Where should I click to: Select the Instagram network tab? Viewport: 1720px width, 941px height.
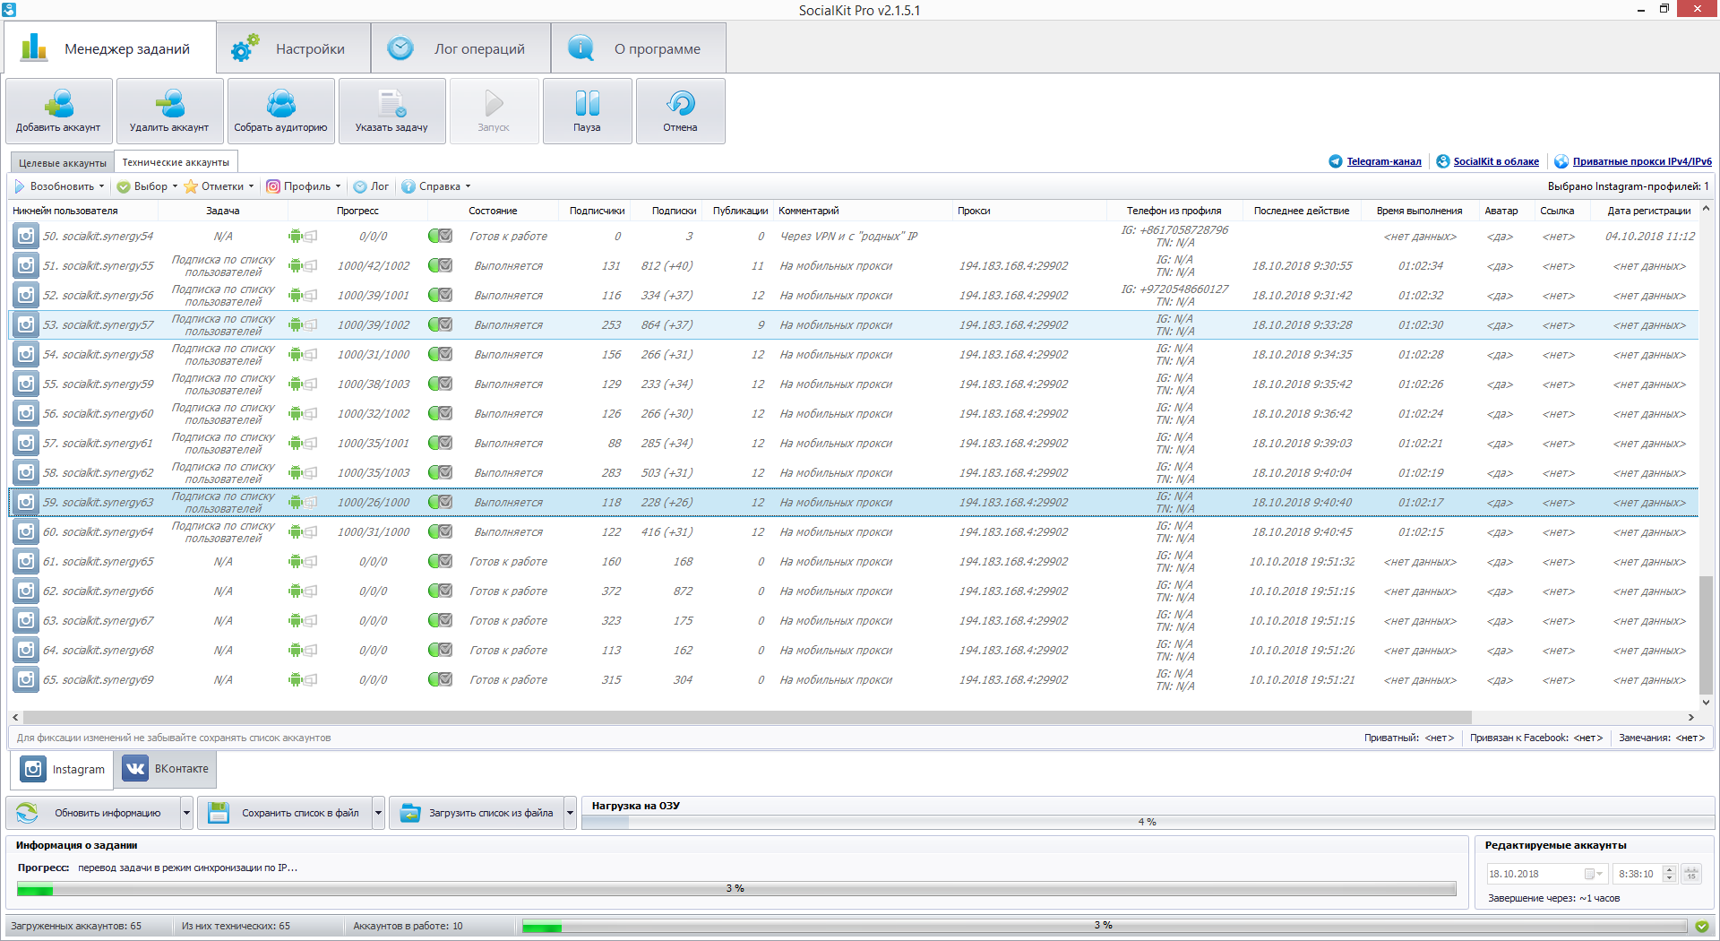(62, 769)
